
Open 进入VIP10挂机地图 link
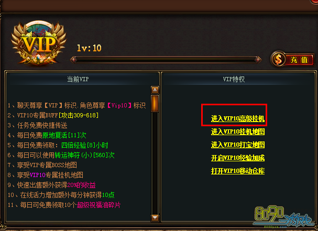(238, 131)
